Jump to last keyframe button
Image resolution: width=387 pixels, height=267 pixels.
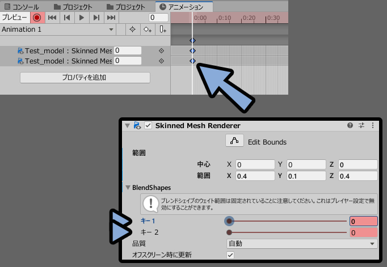(111, 18)
